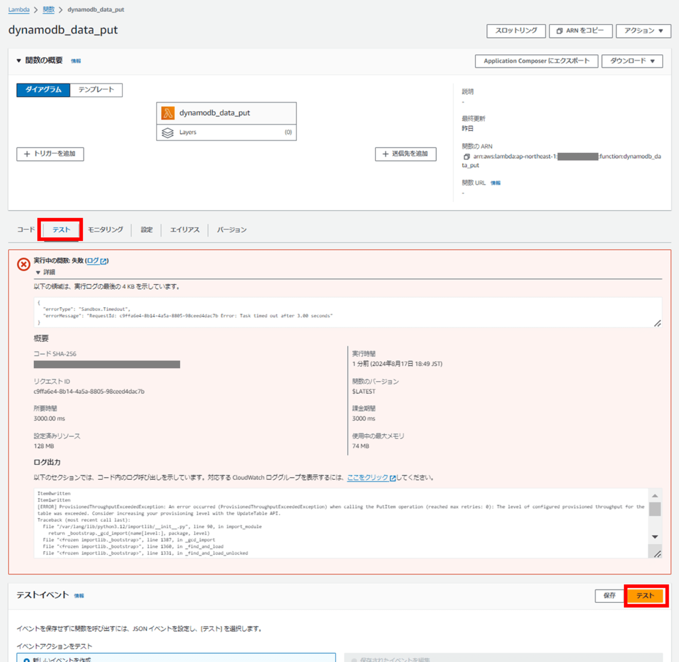
Task: Collapse the 関数の概要 section
Action: pos(19,60)
